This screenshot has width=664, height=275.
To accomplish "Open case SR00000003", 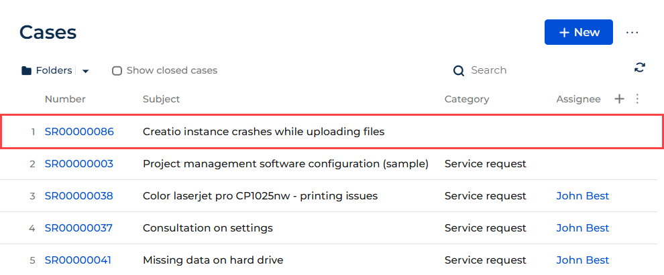I will click(78, 164).
